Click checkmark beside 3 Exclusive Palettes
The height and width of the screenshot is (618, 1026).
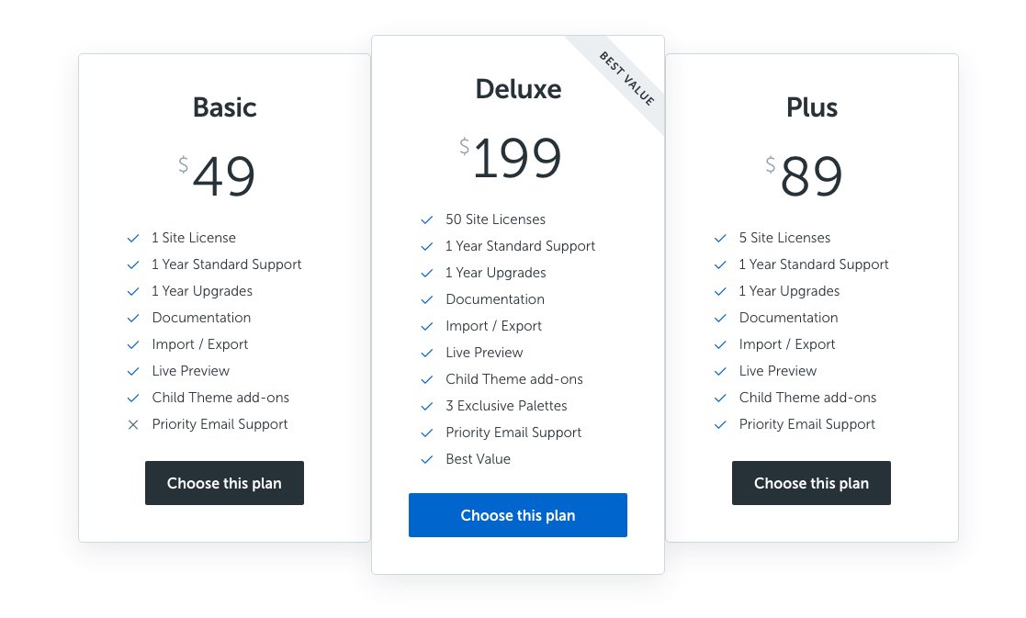426,406
